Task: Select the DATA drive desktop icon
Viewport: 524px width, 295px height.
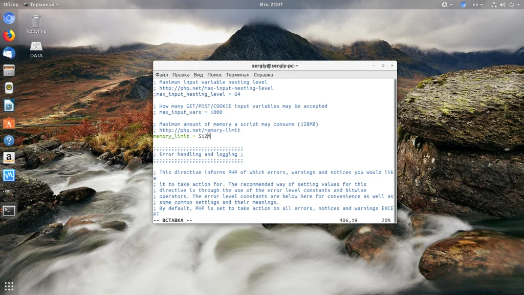Action: tap(36, 50)
